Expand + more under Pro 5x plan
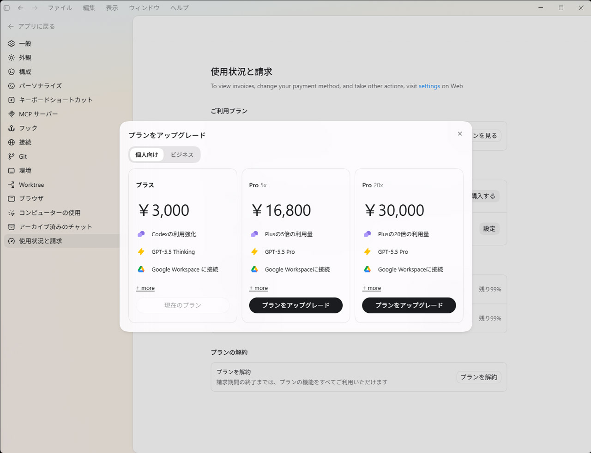This screenshot has height=453, width=591. pyautogui.click(x=259, y=288)
